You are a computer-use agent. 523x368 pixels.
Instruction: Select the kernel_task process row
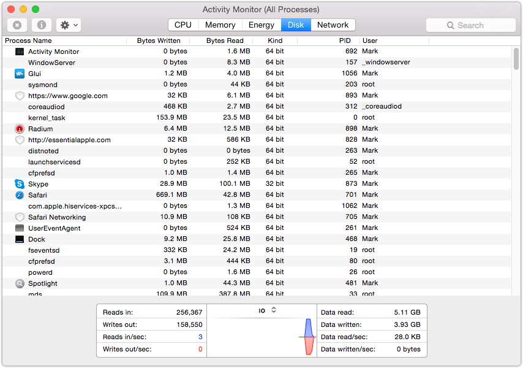point(257,118)
